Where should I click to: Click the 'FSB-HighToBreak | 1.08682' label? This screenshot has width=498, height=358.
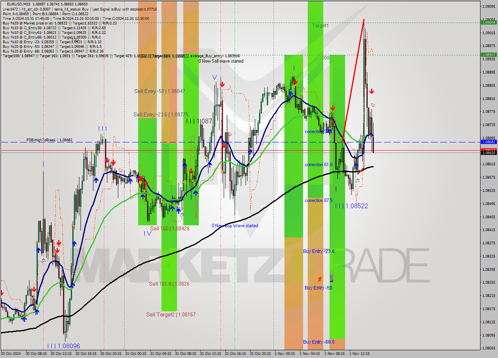coord(49,140)
